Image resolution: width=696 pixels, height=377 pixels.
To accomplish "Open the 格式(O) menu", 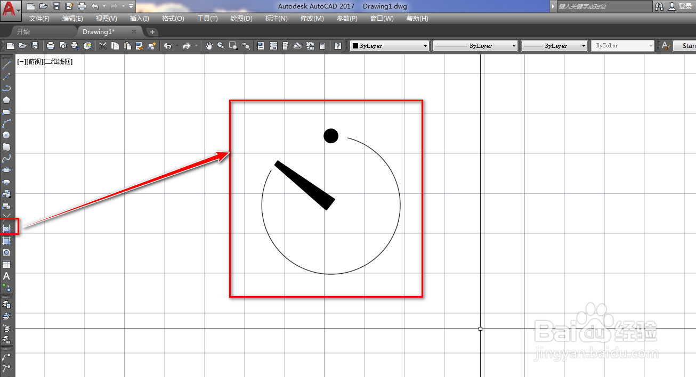I will pos(173,19).
